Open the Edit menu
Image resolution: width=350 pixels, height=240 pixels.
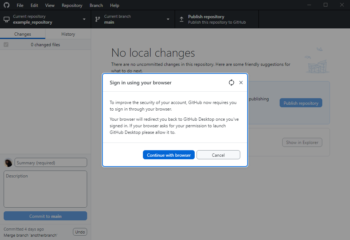(x=34, y=5)
